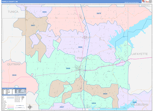Click the PANOLA county name label
153x111 pixels.
(83, 58)
